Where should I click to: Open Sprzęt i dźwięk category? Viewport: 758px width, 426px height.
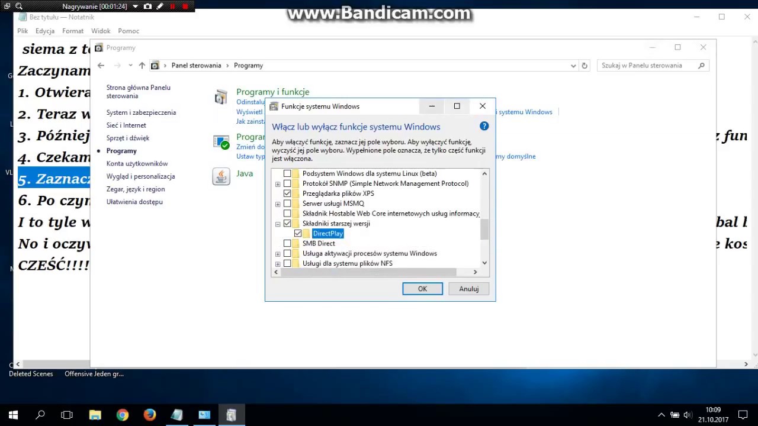click(x=128, y=138)
